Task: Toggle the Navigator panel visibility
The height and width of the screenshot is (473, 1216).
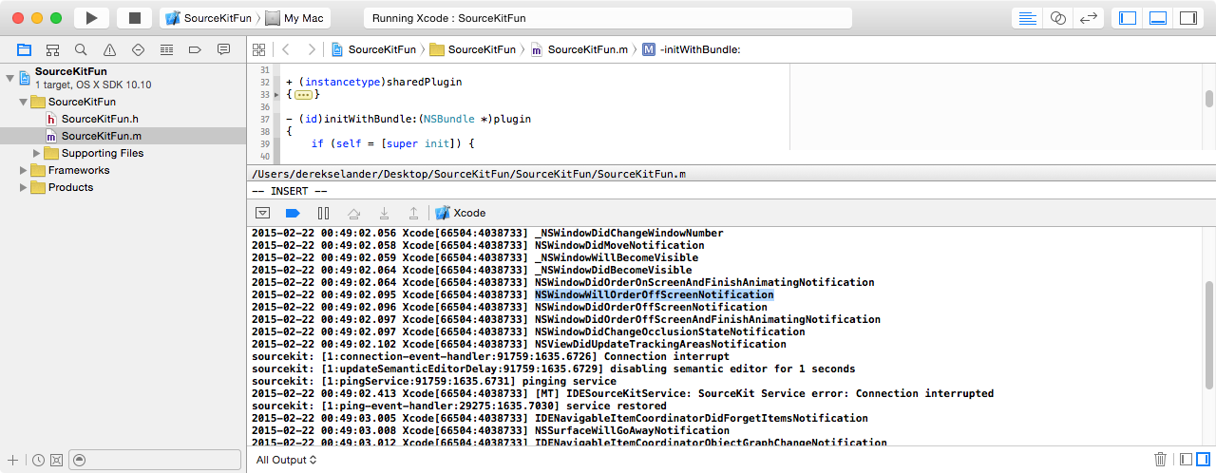Action: pyautogui.click(x=1128, y=18)
